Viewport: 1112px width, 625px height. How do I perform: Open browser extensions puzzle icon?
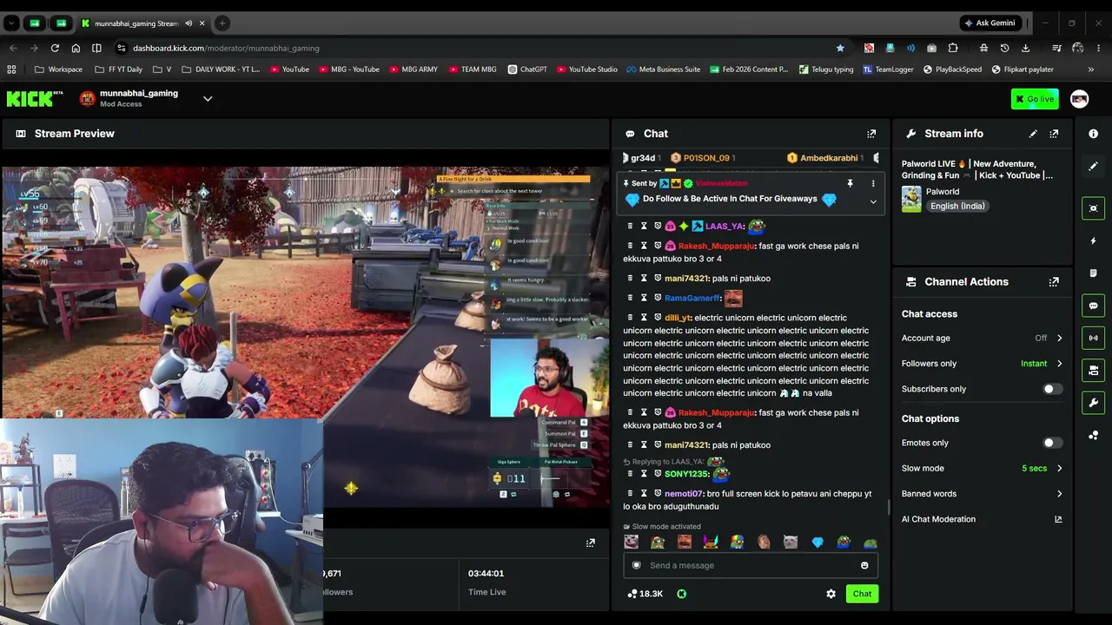coord(953,48)
